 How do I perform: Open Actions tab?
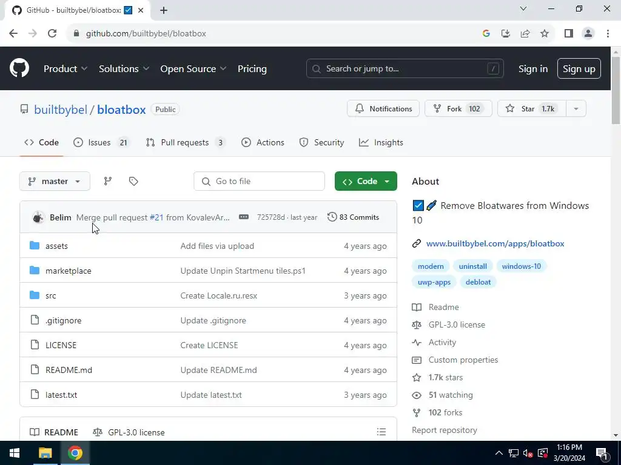(x=263, y=142)
